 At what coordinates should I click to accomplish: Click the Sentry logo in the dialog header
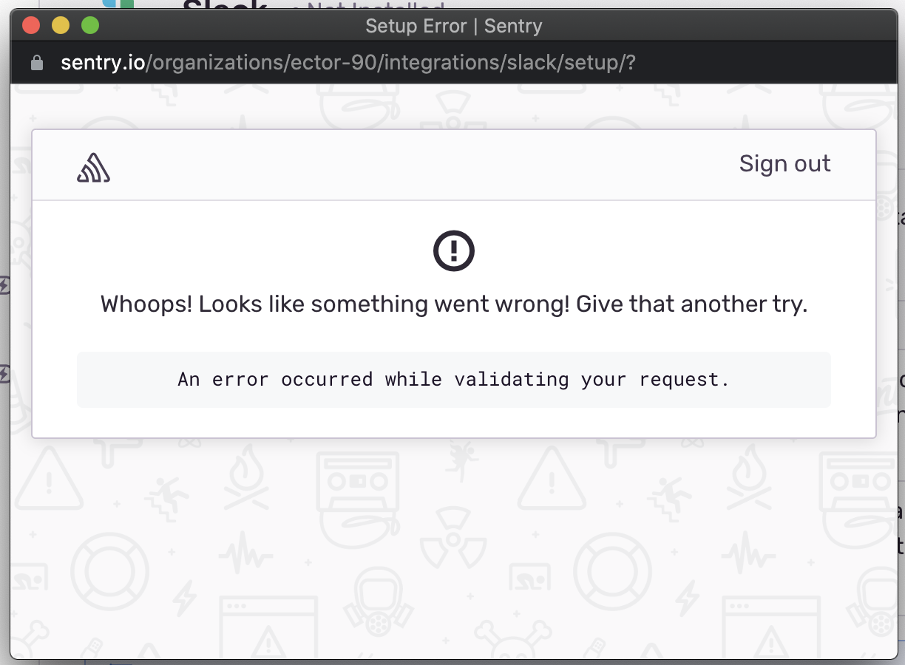(94, 168)
